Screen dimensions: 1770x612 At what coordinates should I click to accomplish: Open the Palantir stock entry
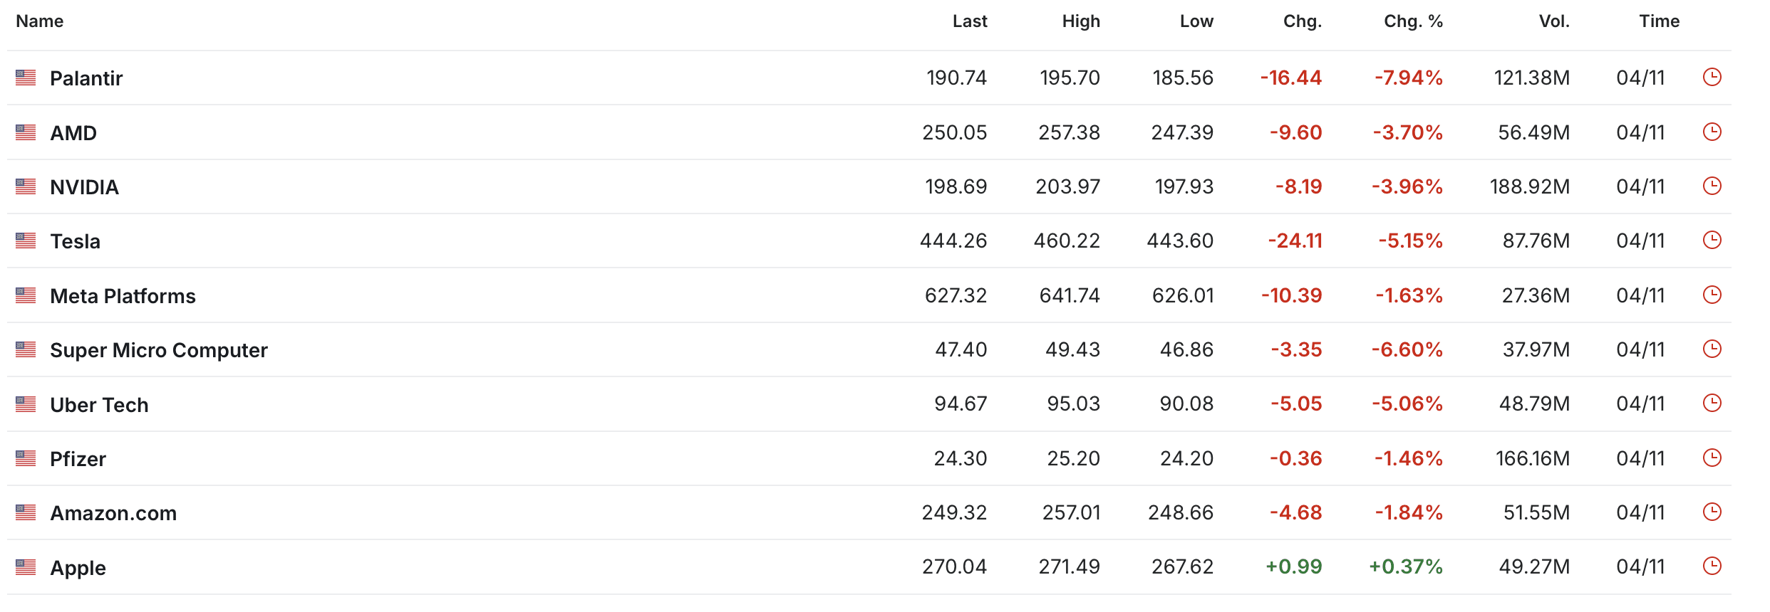(x=87, y=78)
